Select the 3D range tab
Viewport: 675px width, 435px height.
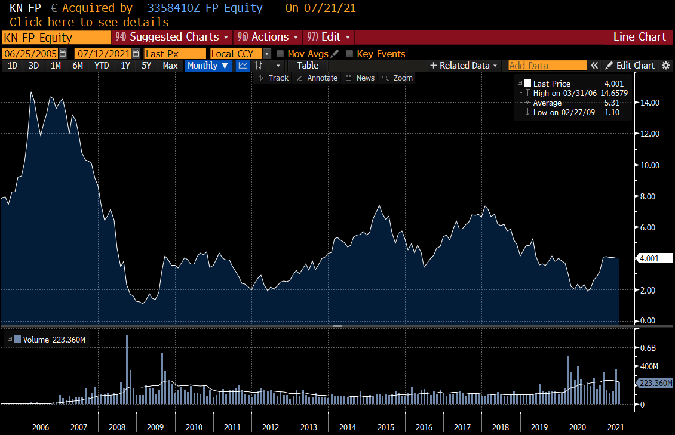pos(33,65)
